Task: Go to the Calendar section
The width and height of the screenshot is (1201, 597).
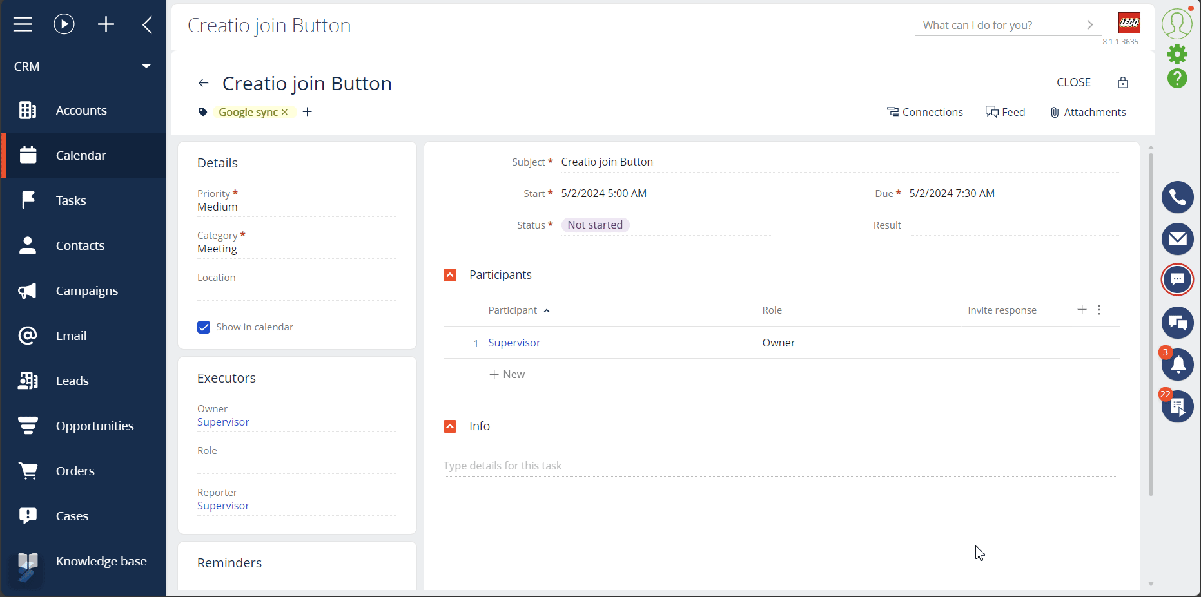Action: [x=83, y=155]
